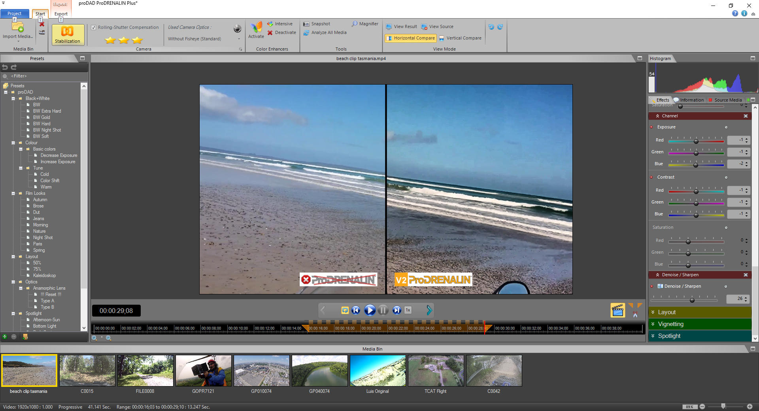Image resolution: width=759 pixels, height=411 pixels.
Task: Expand the Spotlight effects section
Action: 700,336
